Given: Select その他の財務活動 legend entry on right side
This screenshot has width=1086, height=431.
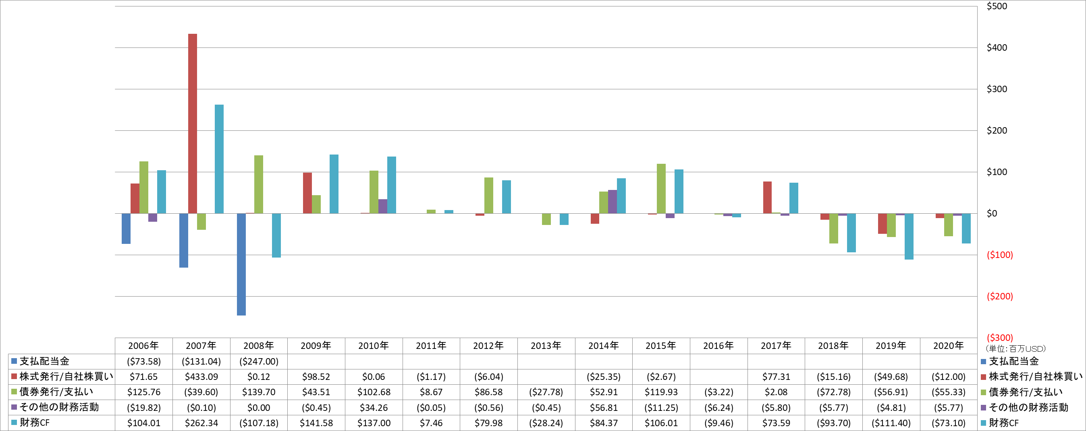Looking at the screenshot, I should (1024, 407).
